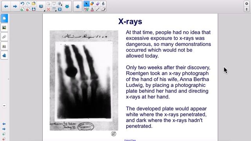Click the paragraph starting "Only two weeks"

[x=168, y=82]
